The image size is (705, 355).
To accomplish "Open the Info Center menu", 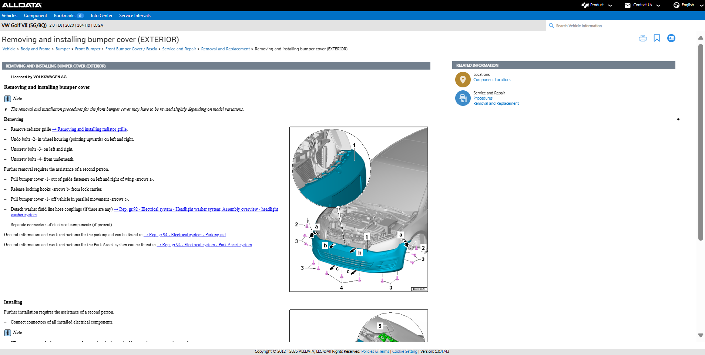I will pyautogui.click(x=101, y=16).
